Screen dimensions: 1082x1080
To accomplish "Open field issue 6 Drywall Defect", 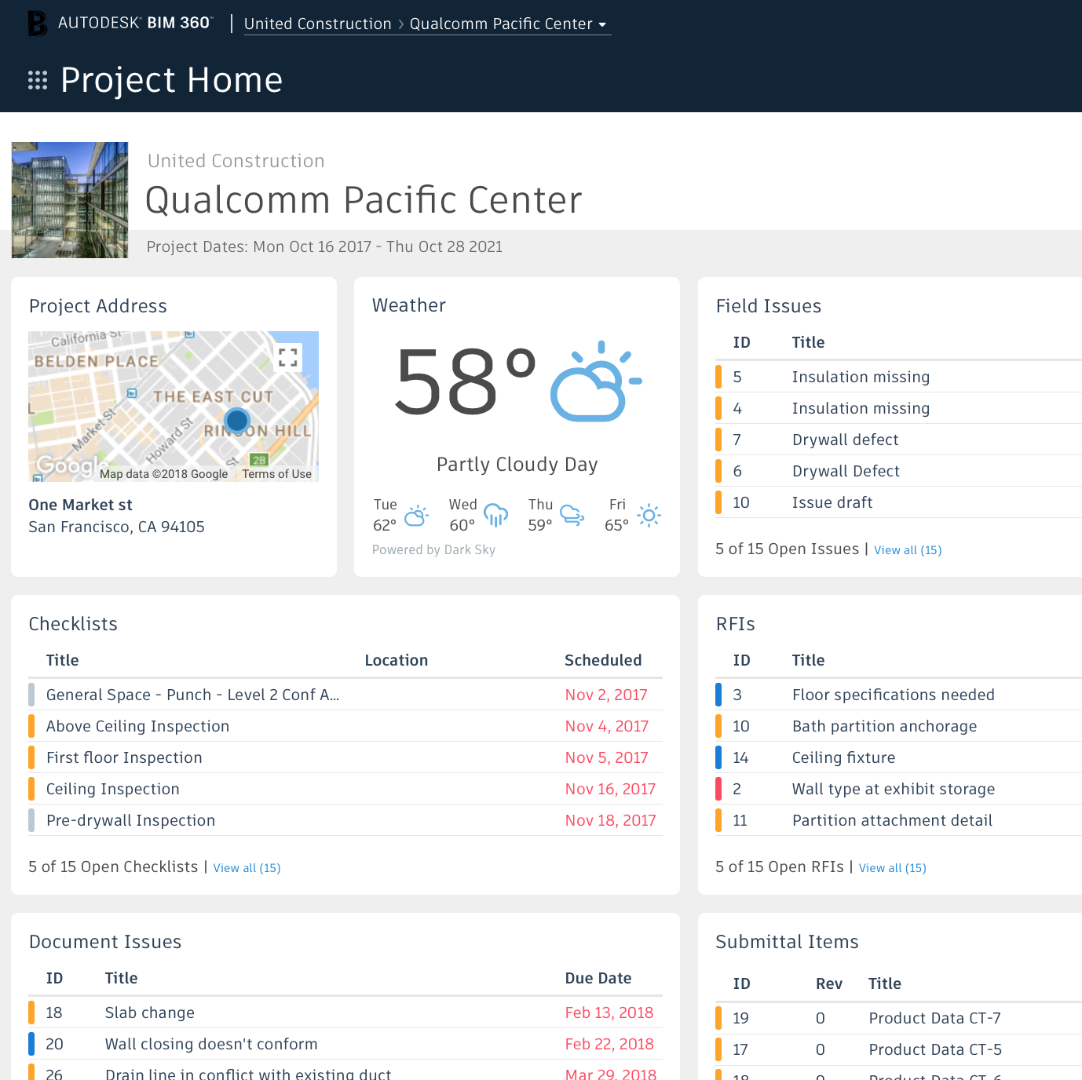I will 898,471.
